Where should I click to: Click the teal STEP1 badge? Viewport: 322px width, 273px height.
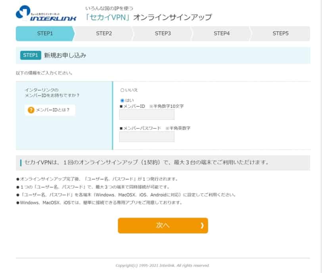click(31, 55)
